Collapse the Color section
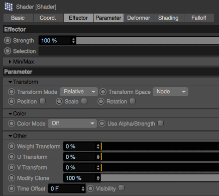This screenshot has width=219, height=196. point(10,114)
